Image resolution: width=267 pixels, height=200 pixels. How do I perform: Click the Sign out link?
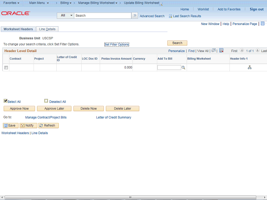tap(257, 9)
